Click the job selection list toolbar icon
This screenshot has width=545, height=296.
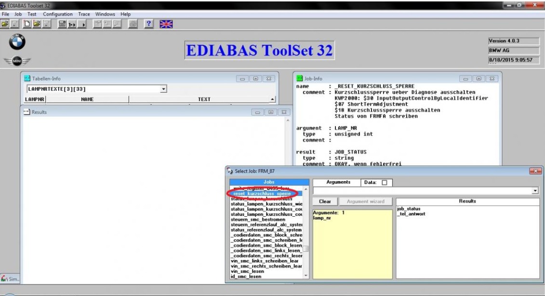pyautogui.click(x=62, y=24)
